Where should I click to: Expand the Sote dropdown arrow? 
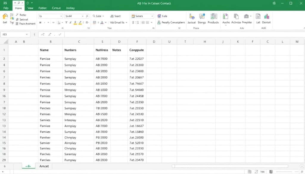pos(103,16)
